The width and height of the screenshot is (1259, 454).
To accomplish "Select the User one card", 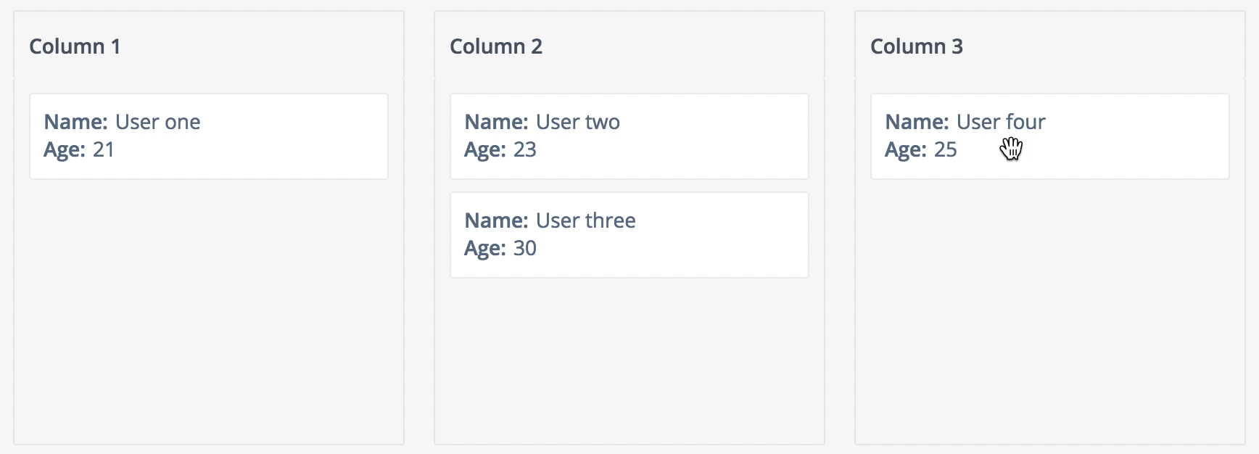I will 209,136.
